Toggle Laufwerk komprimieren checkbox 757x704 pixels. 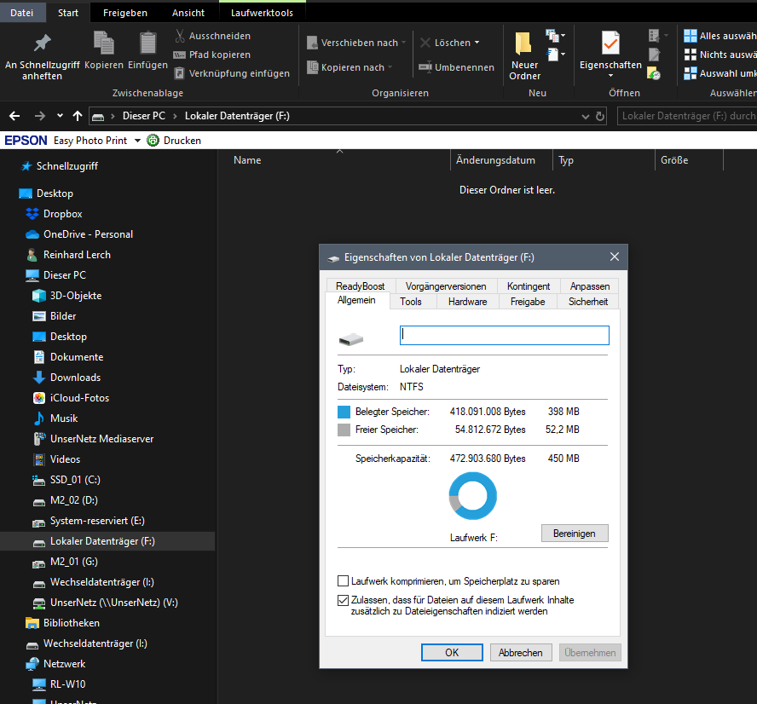pyautogui.click(x=343, y=580)
